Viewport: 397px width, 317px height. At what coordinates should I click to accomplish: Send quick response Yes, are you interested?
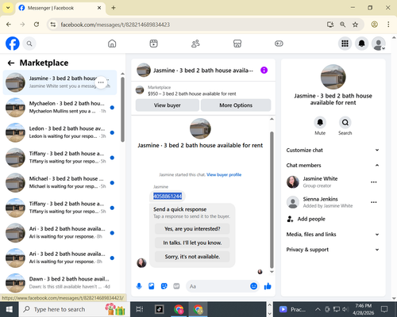[x=192, y=229]
